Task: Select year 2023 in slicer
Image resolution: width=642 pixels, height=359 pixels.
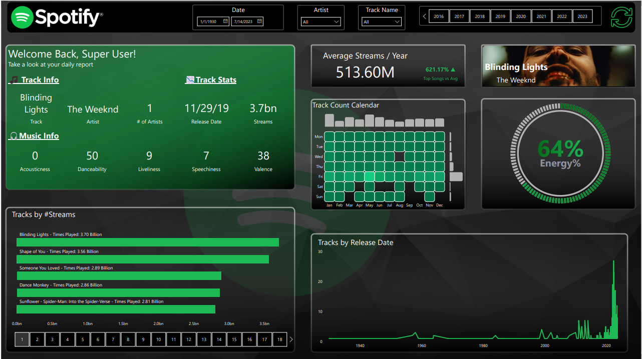Action: [582, 16]
